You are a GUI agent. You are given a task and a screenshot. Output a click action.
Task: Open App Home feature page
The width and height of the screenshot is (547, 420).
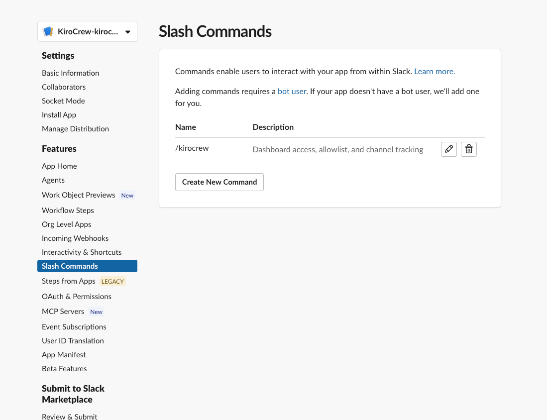(x=59, y=166)
